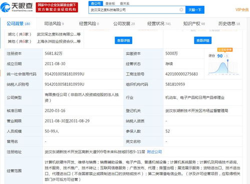This screenshot has height=184, width=250.
Task: Open the red 官方备案企业征信机构 banner
Action: [57, 7]
